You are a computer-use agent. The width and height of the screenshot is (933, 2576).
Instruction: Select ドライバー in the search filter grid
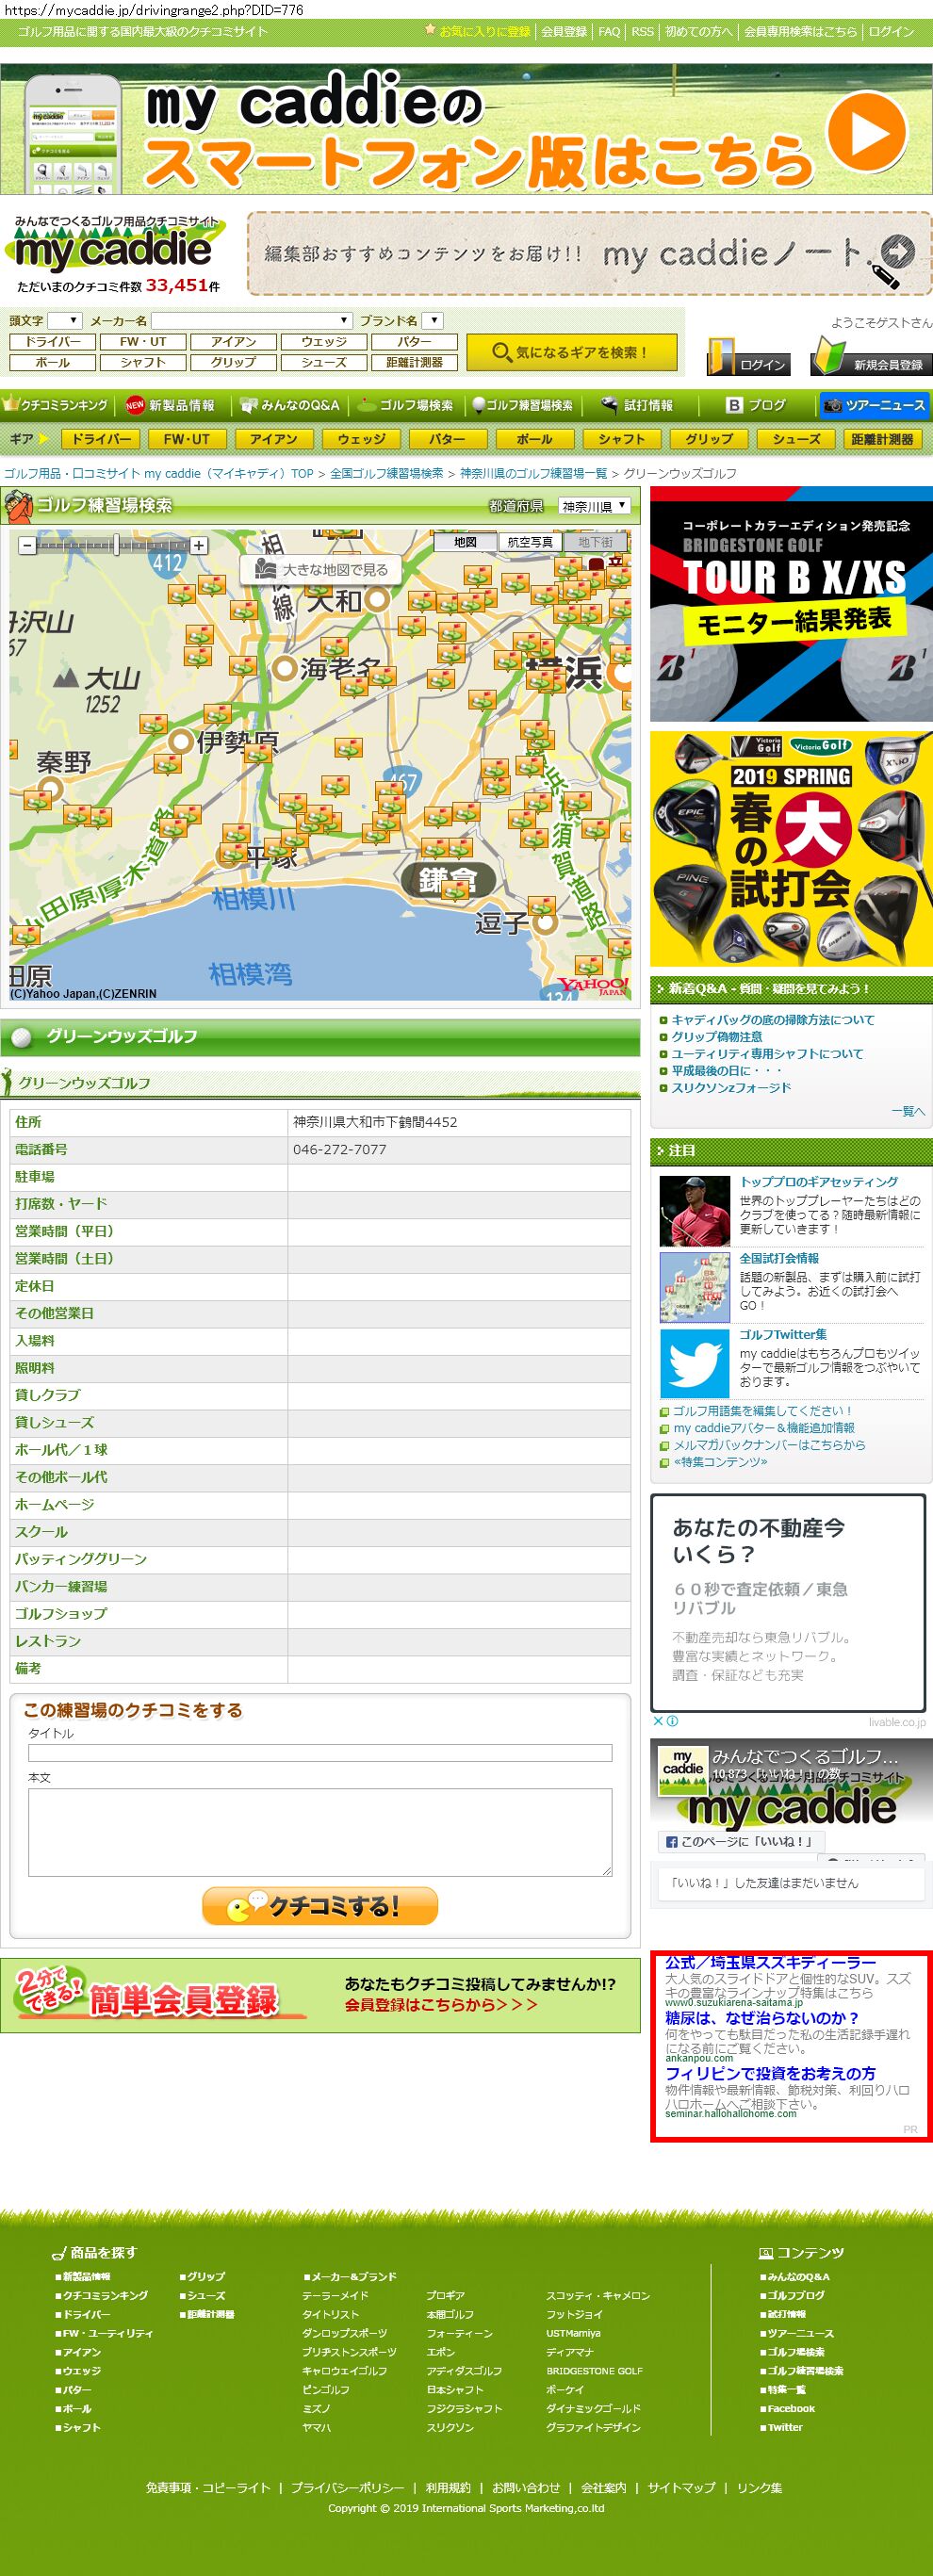pyautogui.click(x=53, y=341)
